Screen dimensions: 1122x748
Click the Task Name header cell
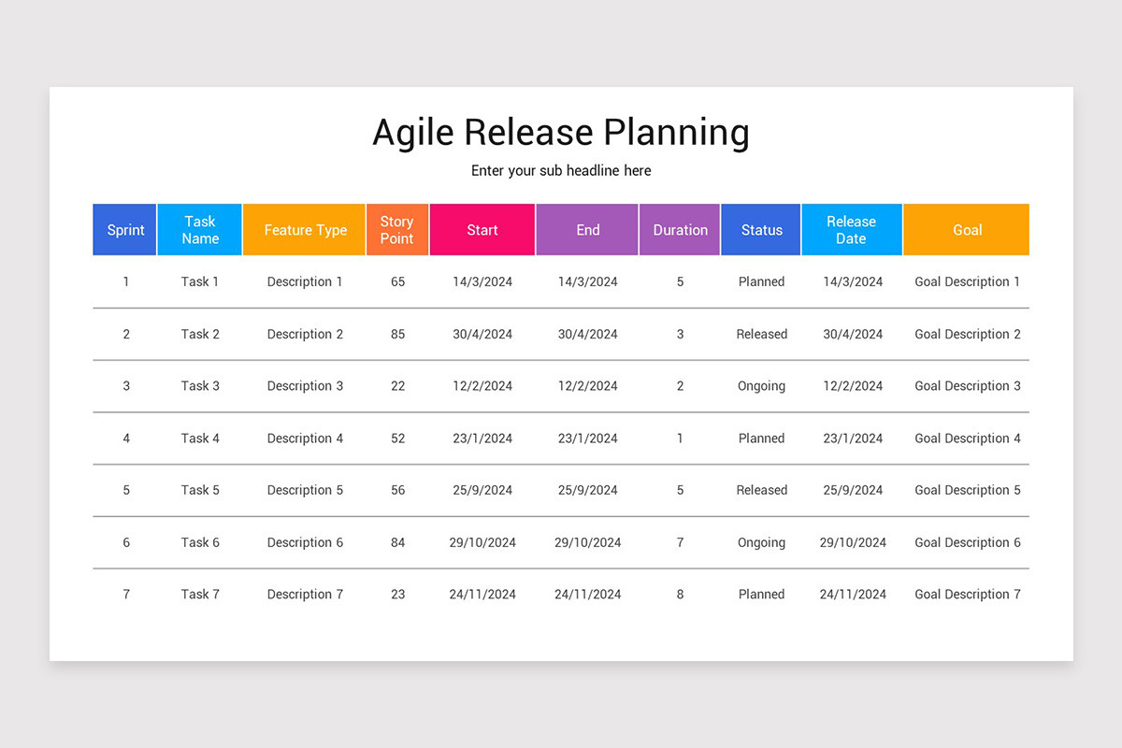[200, 230]
